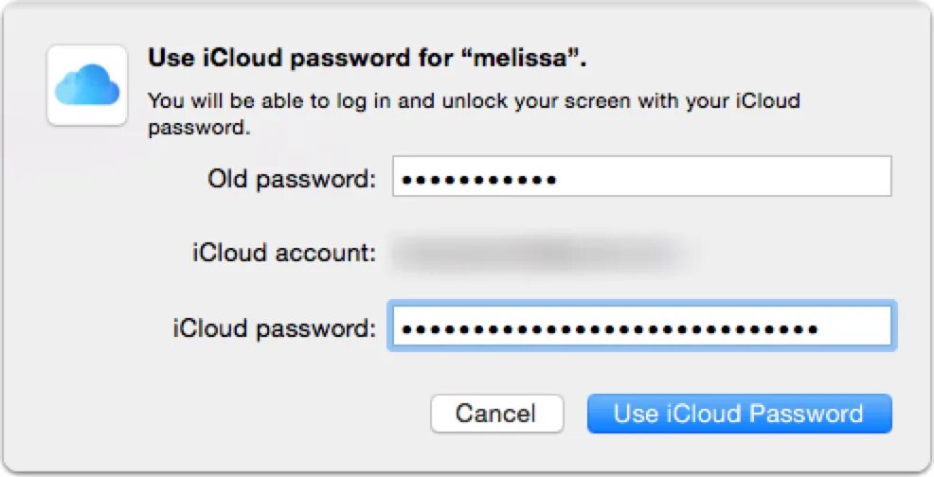Confirm with Use iCloud Password button

coord(739,414)
